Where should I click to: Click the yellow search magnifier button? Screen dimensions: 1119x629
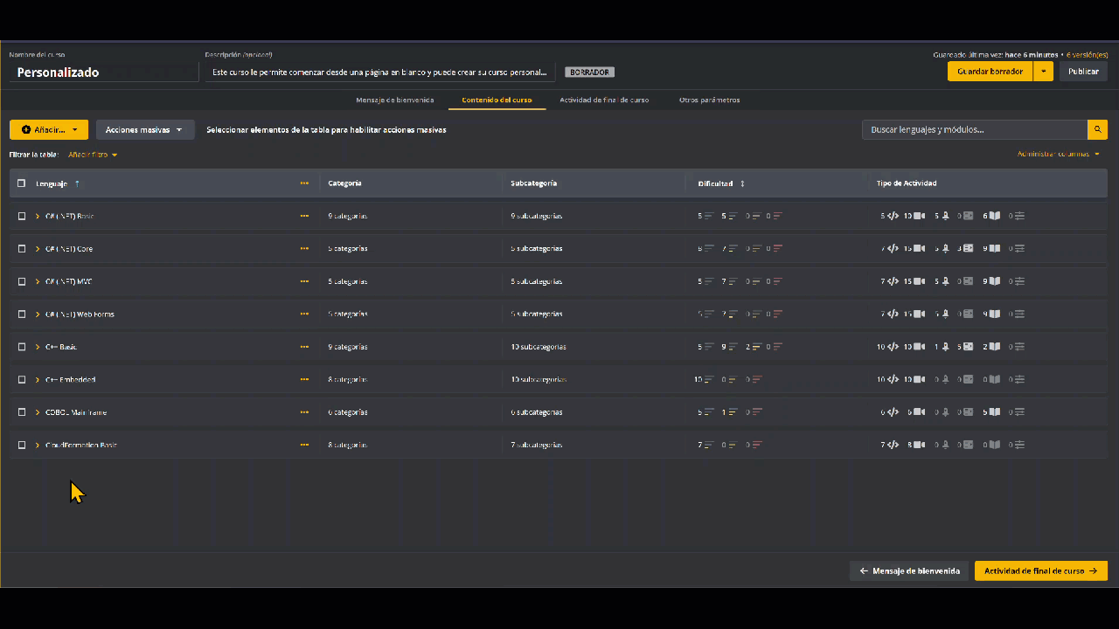[x=1097, y=129]
